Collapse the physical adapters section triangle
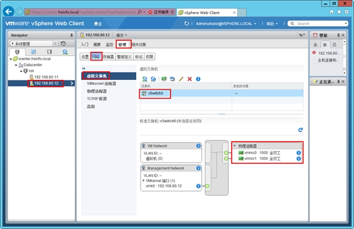 point(235,146)
